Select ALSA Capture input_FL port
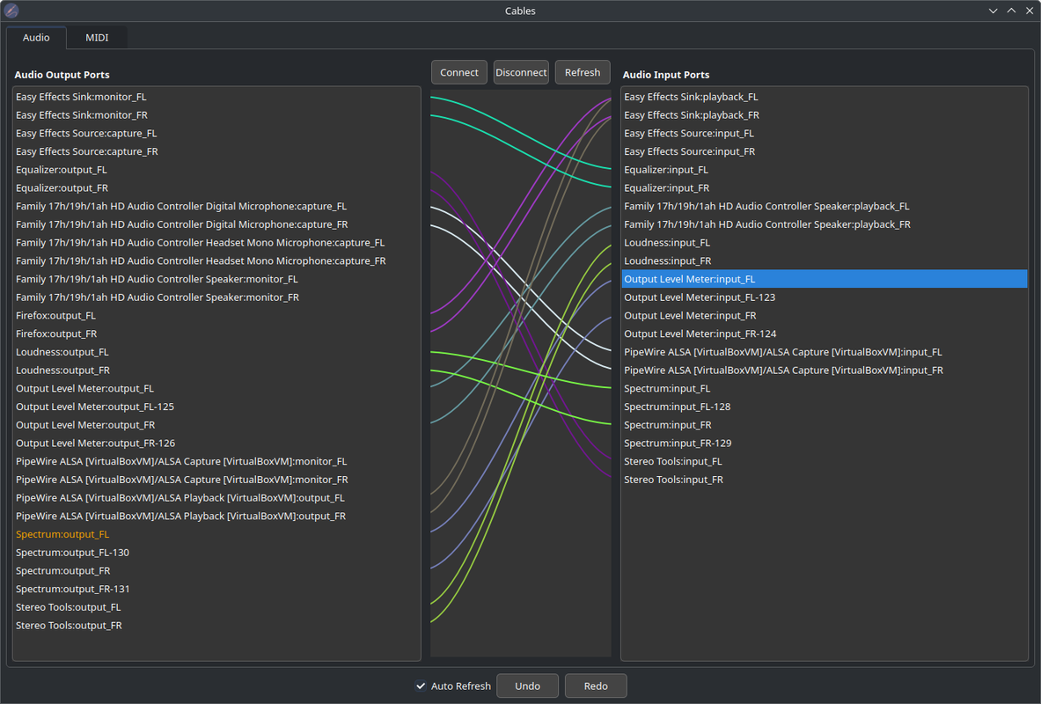 point(825,352)
